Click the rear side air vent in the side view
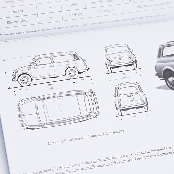 point(76,57)
